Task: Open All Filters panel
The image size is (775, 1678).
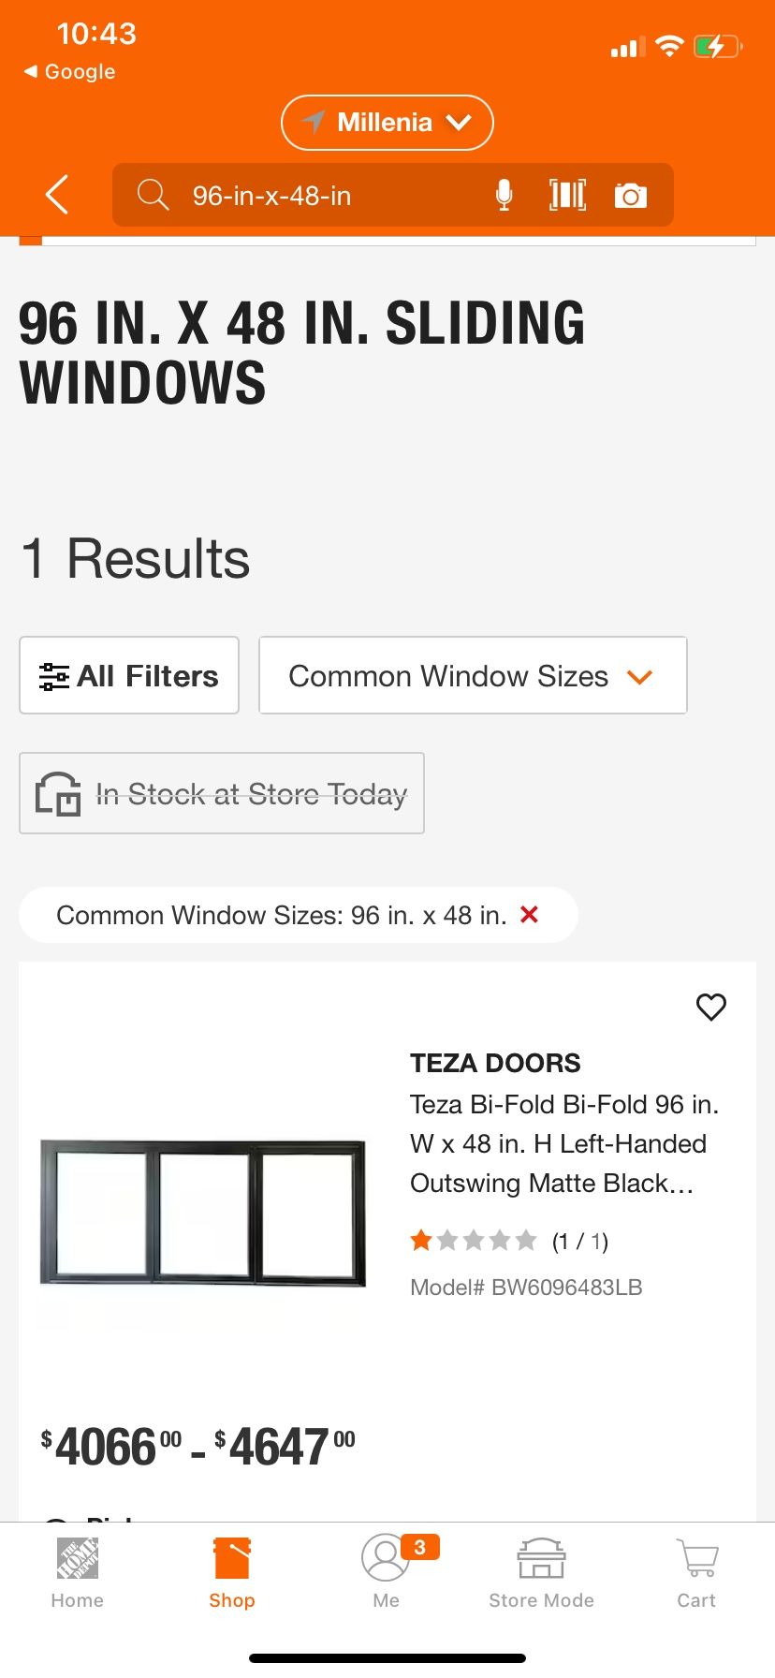Action: [x=129, y=675]
